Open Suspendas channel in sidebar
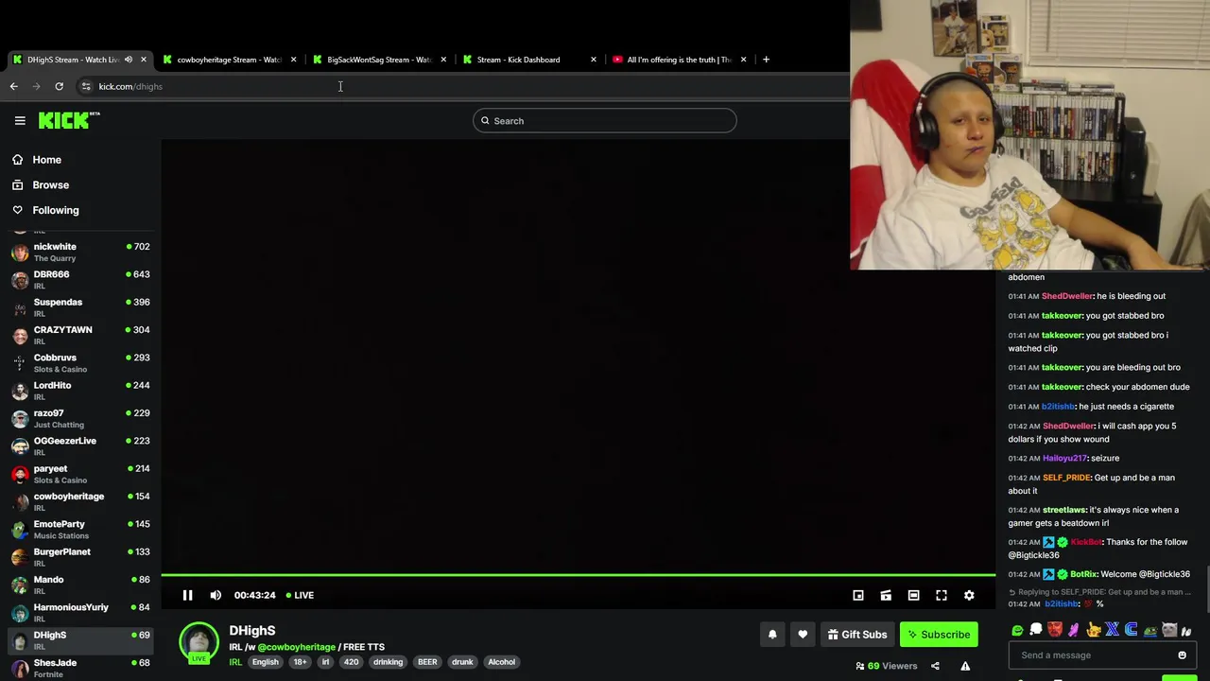1210x681 pixels. 80,307
